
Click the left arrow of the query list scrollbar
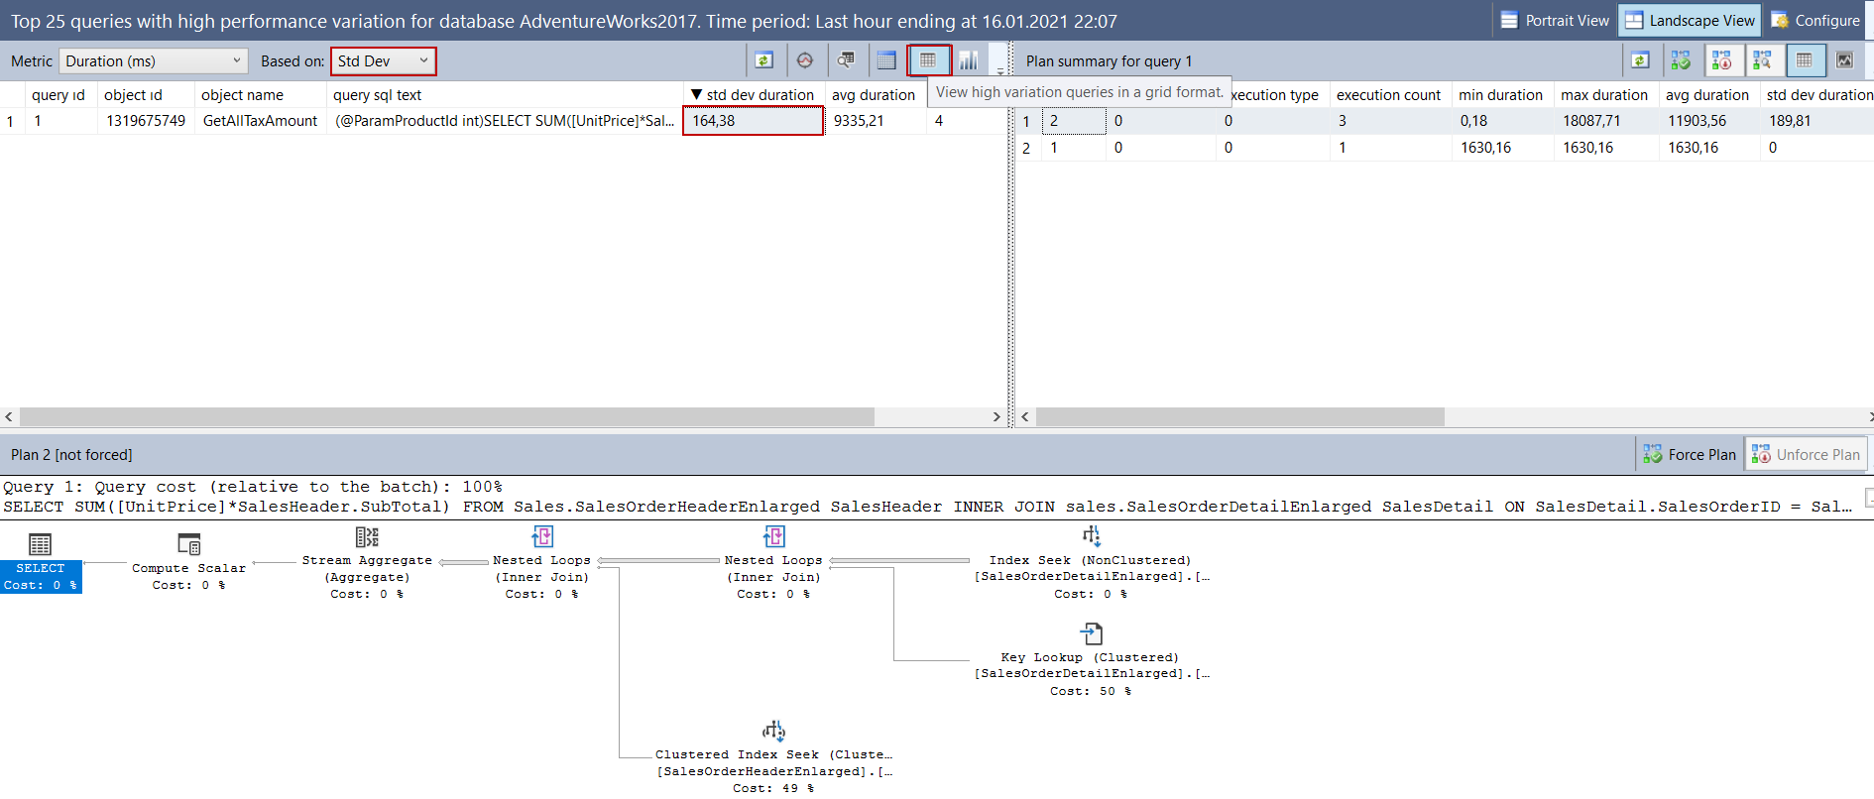[9, 417]
